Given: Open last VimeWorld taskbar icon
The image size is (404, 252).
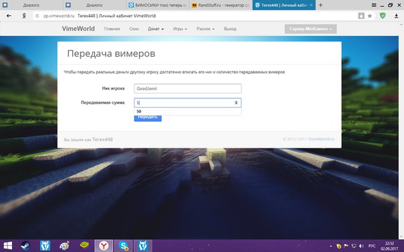Looking at the screenshot, I should 142,245.
